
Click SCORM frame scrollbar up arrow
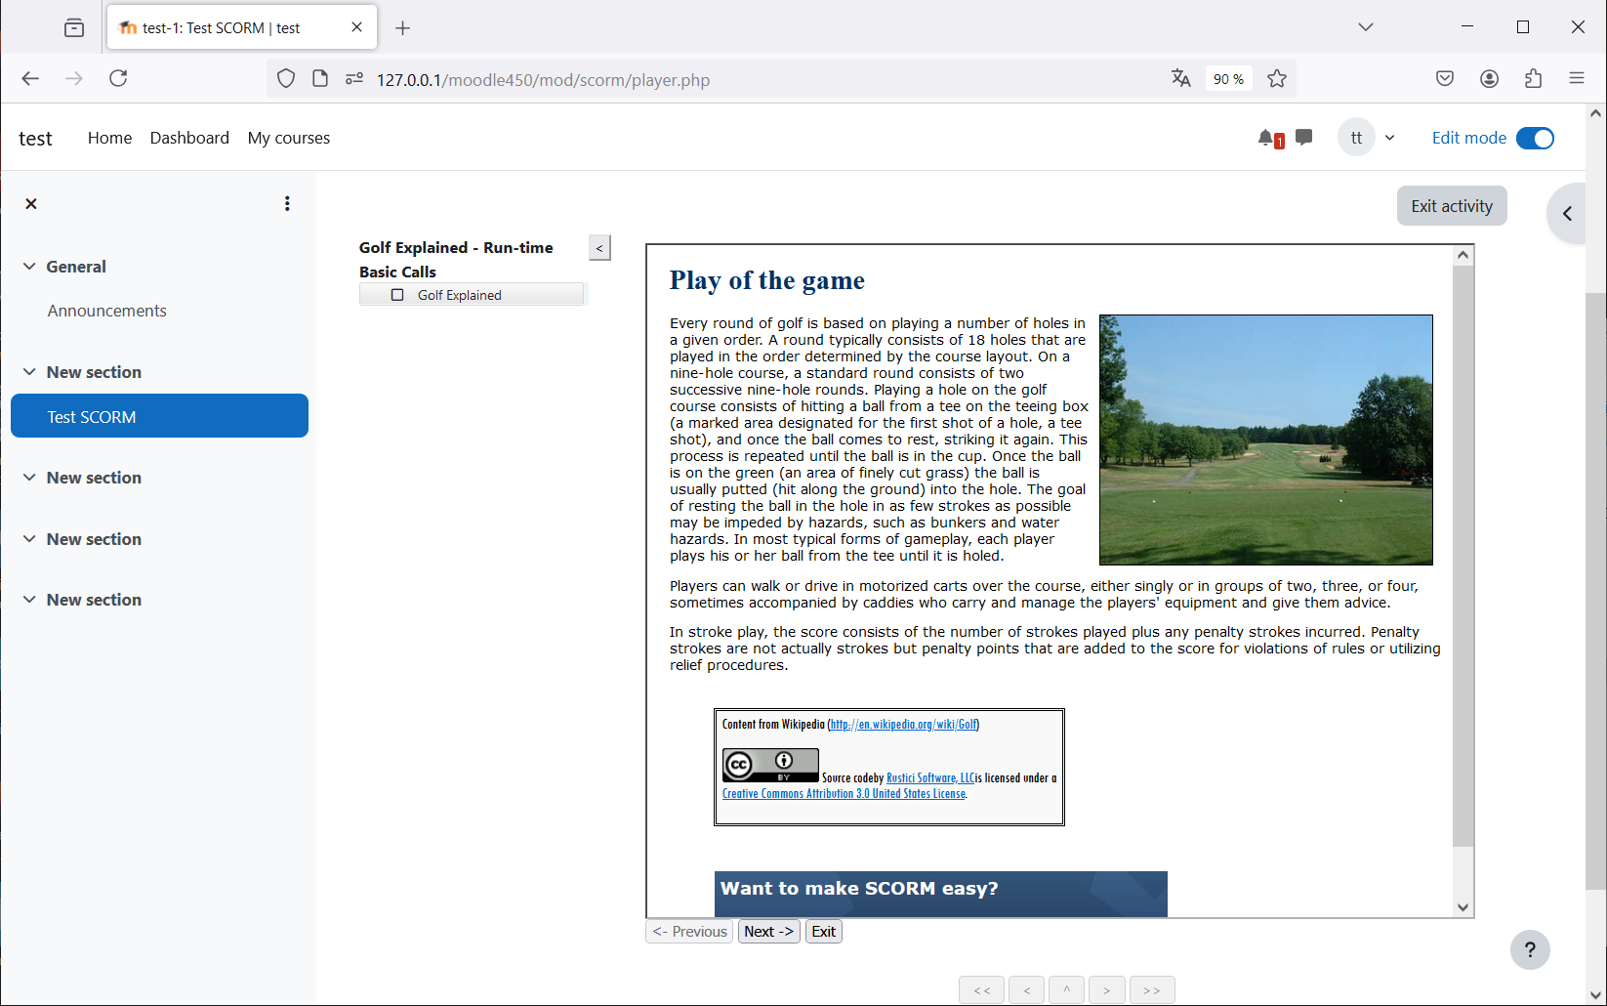tap(1463, 255)
